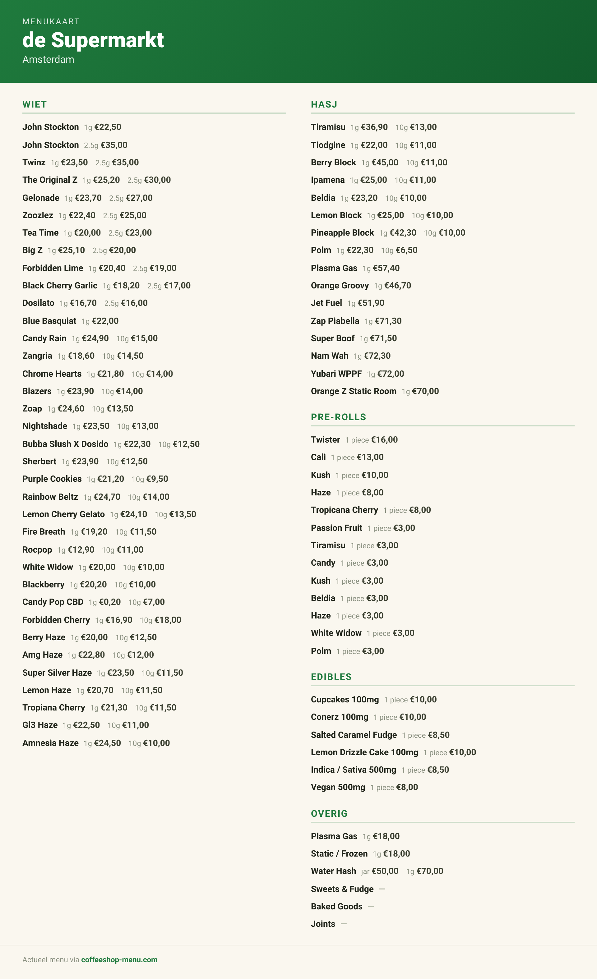Screen dimensions: 597x979
Task: Select the OVERIG section heading
Action: (x=329, y=814)
